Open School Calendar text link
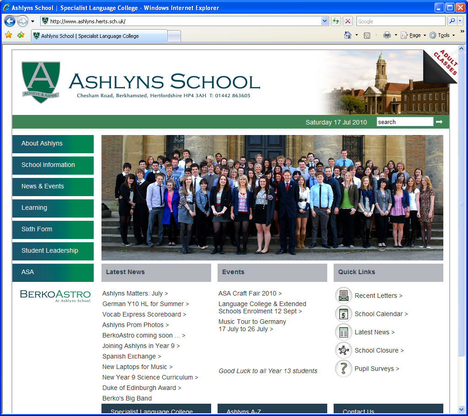Viewport: 468px width, 416px height. coord(381,314)
